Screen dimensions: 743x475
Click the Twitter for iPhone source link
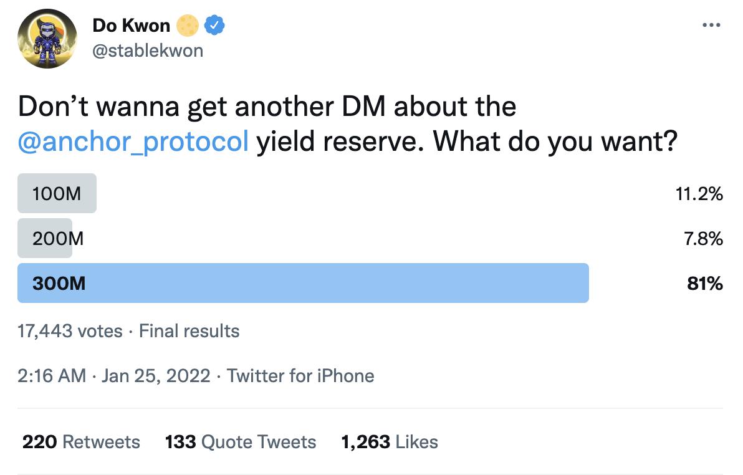tap(300, 376)
